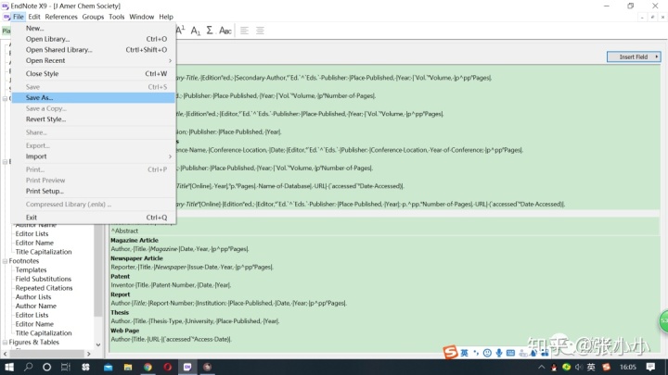Open the Tools menu

(x=116, y=17)
